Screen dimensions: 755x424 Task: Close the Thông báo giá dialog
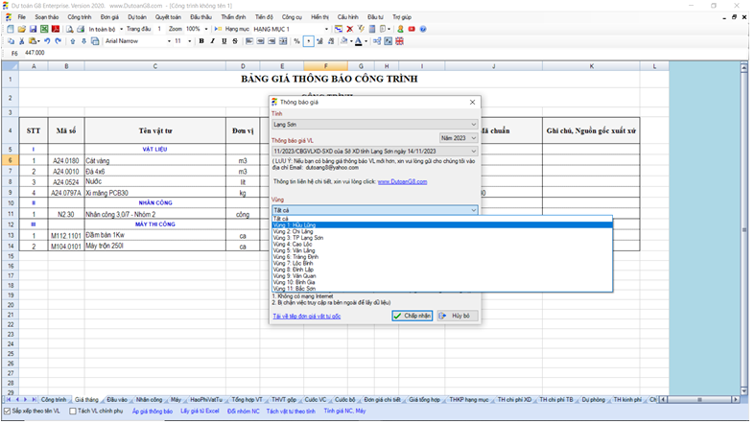click(472, 103)
